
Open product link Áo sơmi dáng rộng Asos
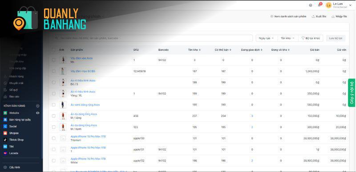click(85, 105)
